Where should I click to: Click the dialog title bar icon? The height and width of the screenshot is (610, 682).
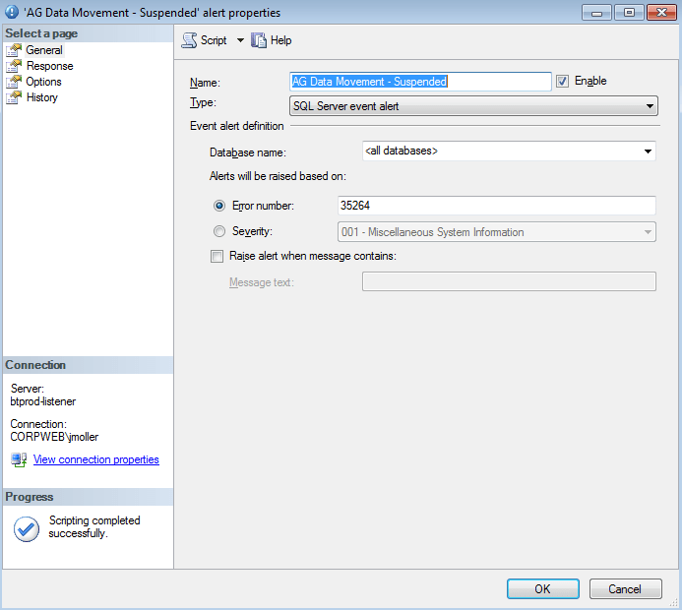tap(12, 12)
